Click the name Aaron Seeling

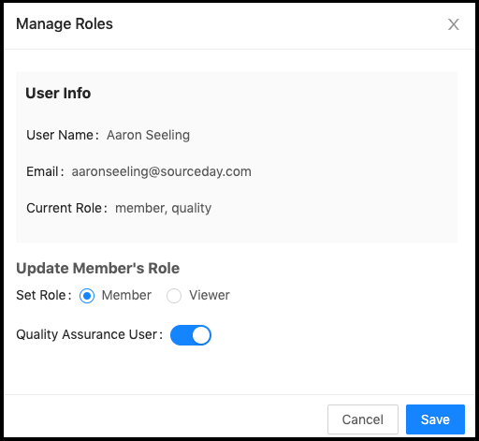click(148, 136)
